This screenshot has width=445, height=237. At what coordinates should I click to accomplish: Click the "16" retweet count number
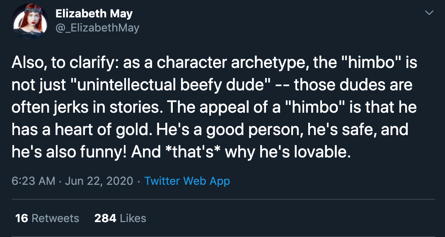pyautogui.click(x=22, y=218)
